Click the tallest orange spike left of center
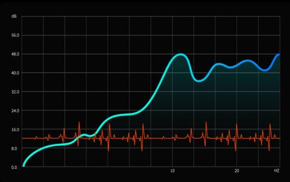290x182 pixels. [79, 134]
